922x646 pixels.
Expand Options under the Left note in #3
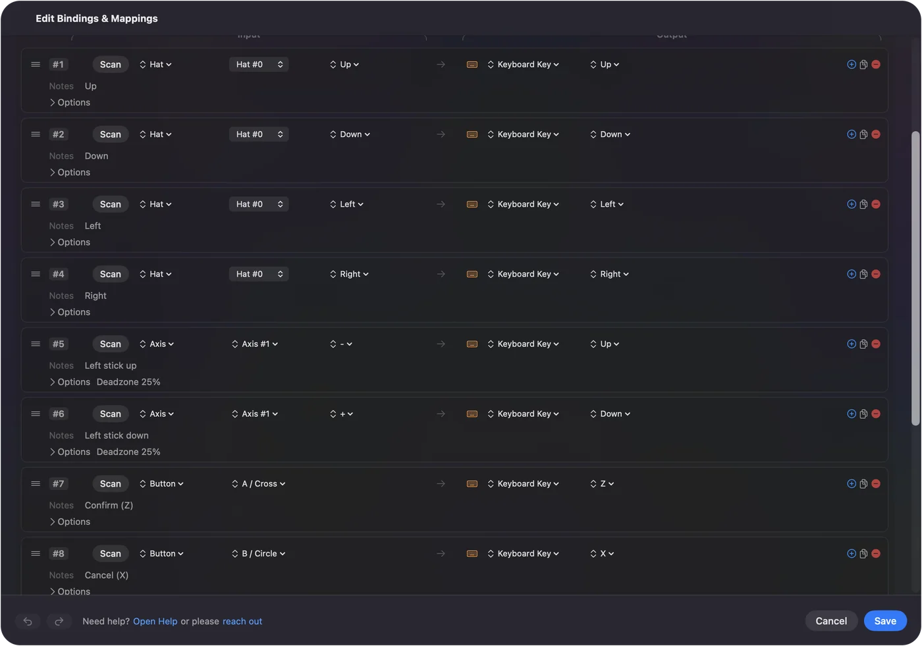pos(70,242)
